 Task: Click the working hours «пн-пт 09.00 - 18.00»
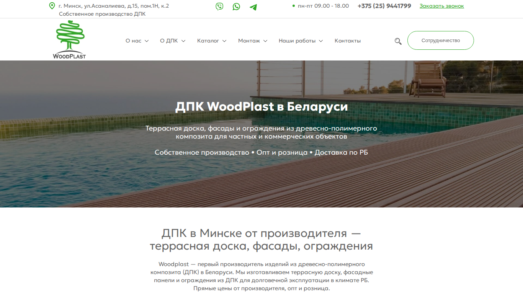coord(323,6)
